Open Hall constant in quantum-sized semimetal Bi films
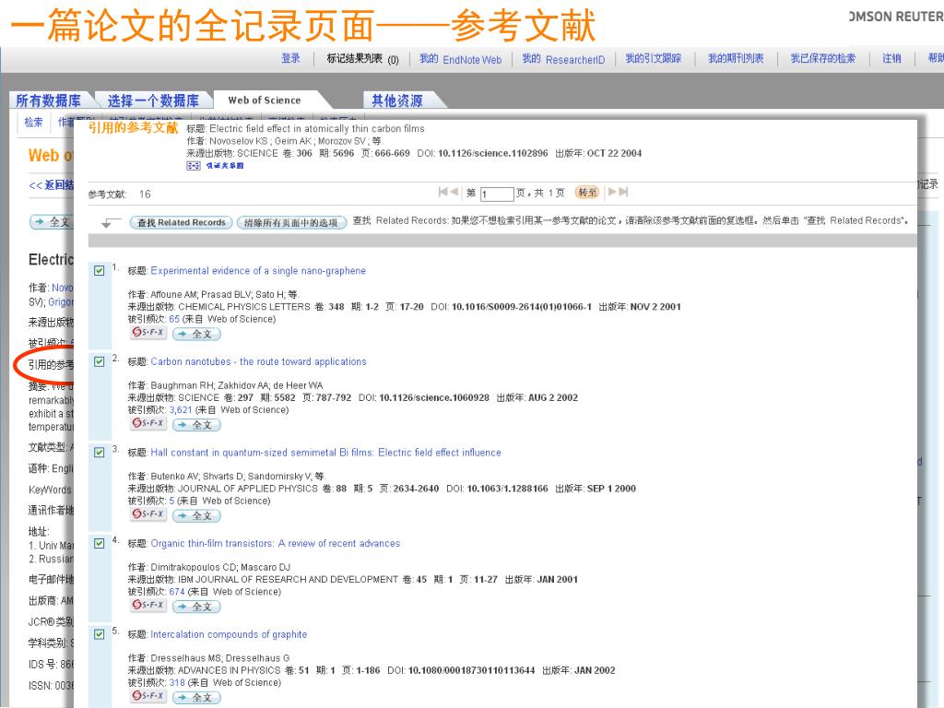The width and height of the screenshot is (944, 708). (325, 453)
